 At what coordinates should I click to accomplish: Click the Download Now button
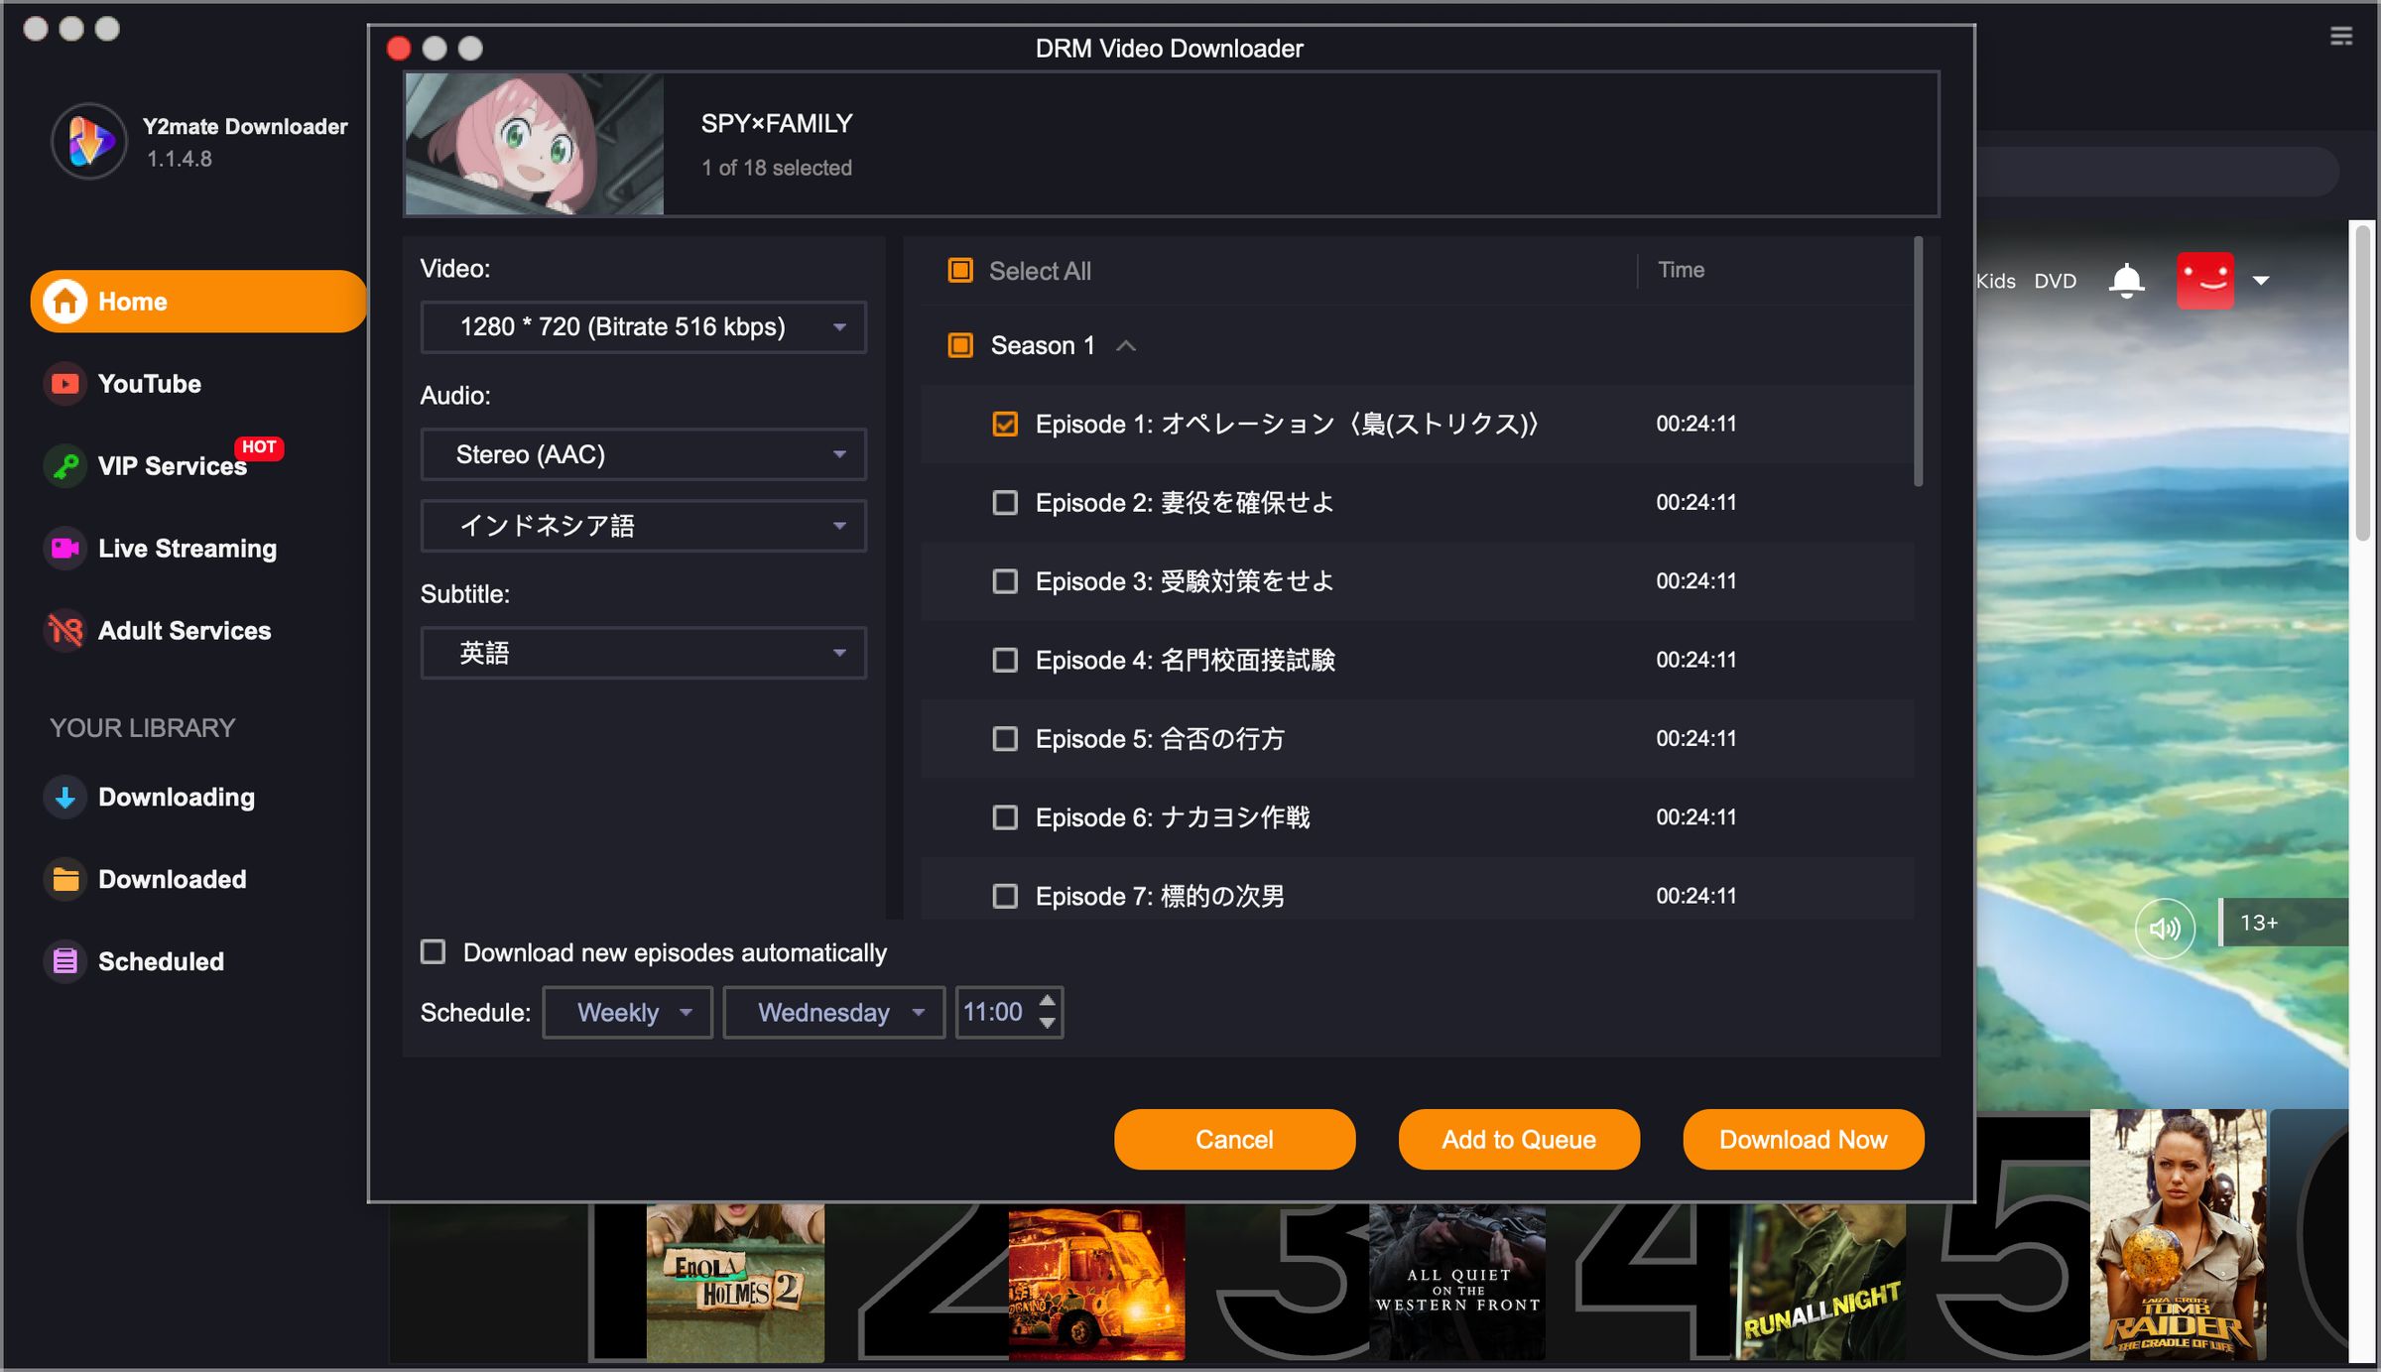1803,1140
